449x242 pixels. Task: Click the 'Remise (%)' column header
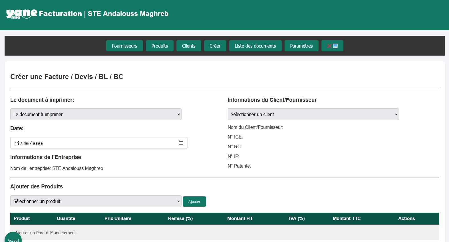coord(180,218)
